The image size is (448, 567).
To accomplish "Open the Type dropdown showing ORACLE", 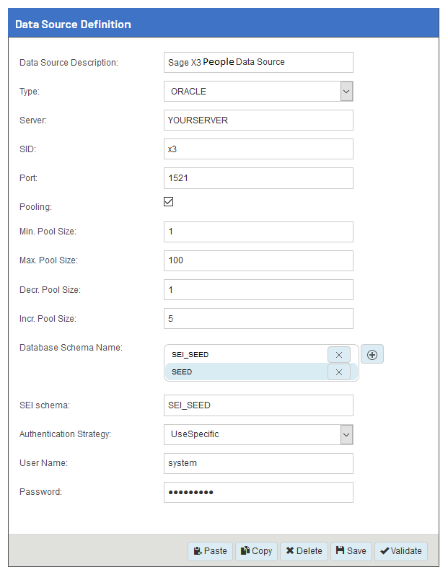I will click(x=258, y=91).
